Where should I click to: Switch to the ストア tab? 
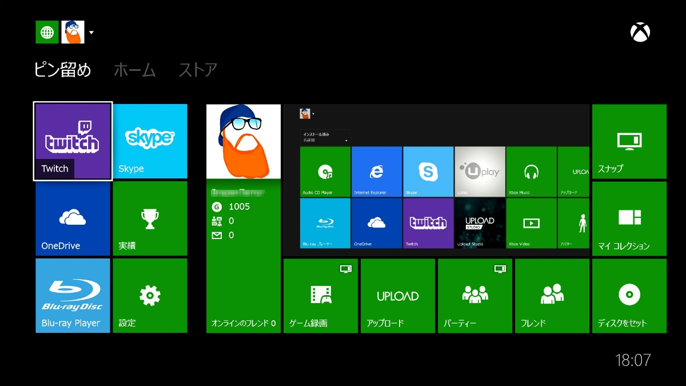[198, 70]
